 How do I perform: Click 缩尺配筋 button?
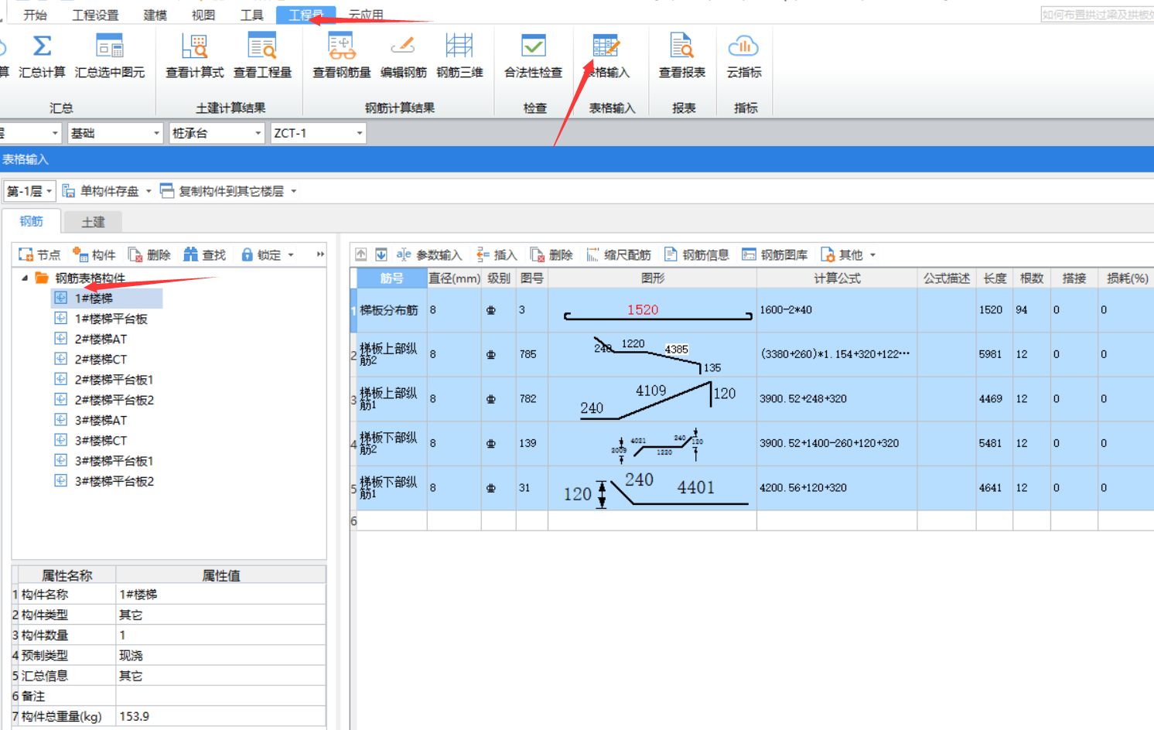pos(619,254)
